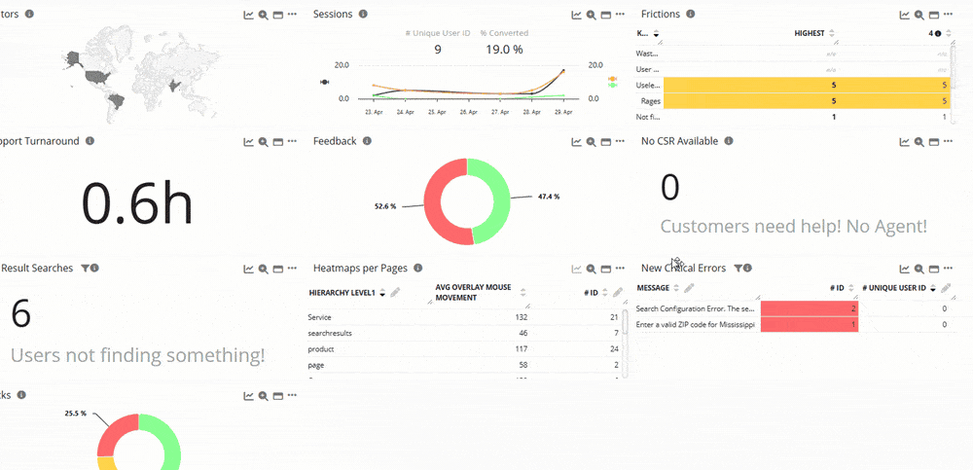This screenshot has height=470, width=973.
Task: Sort by AVG OVERLAY MOUSE MOVEMENT arrows
Action: [523, 293]
